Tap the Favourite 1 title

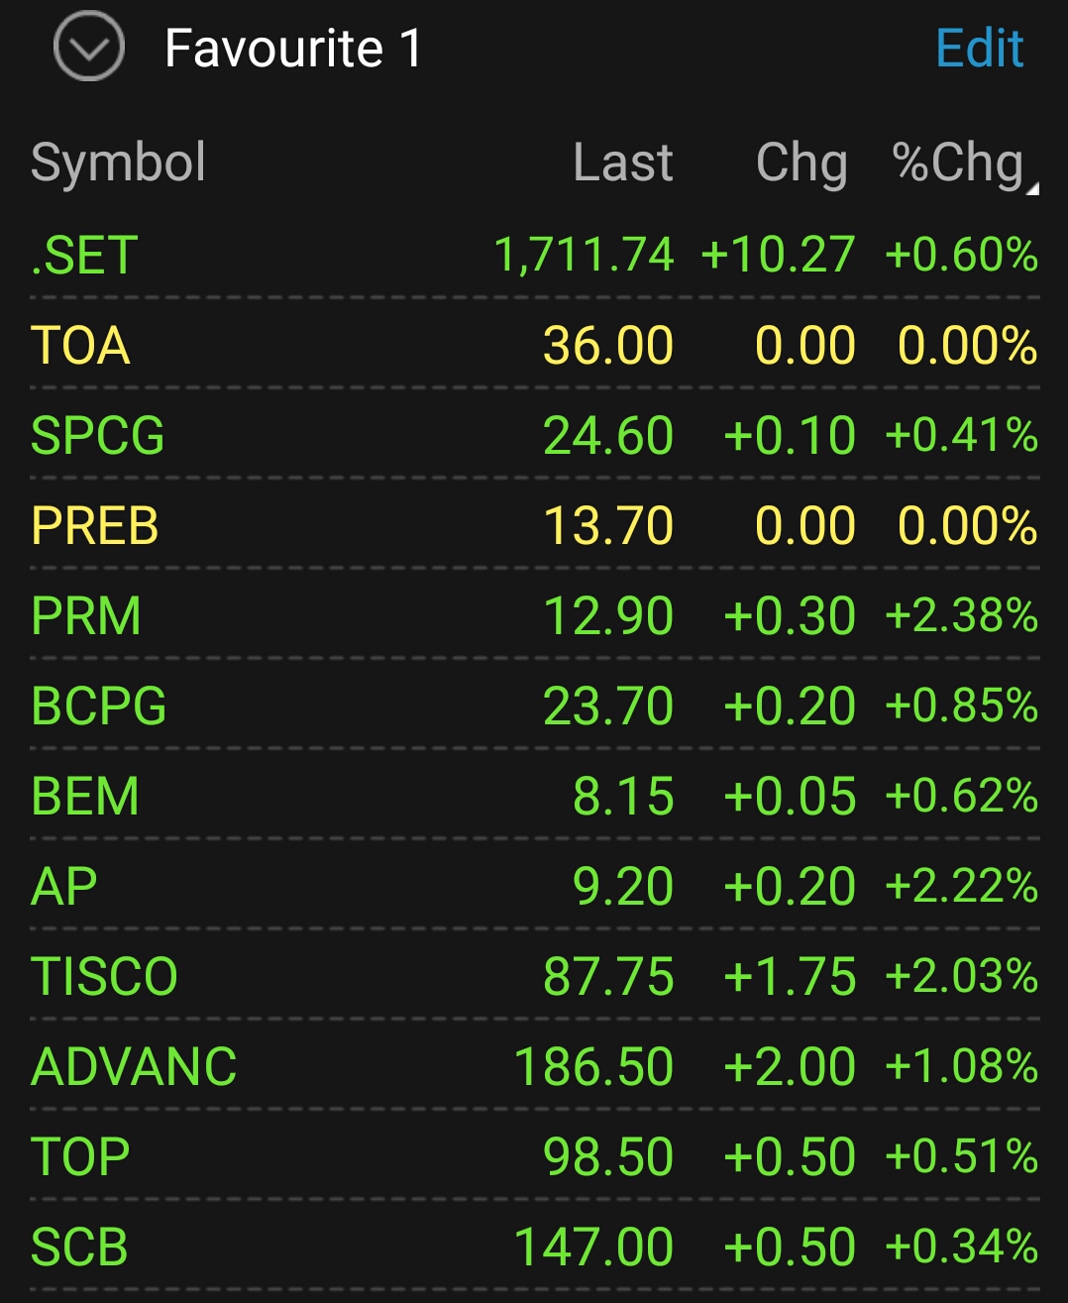point(293,49)
